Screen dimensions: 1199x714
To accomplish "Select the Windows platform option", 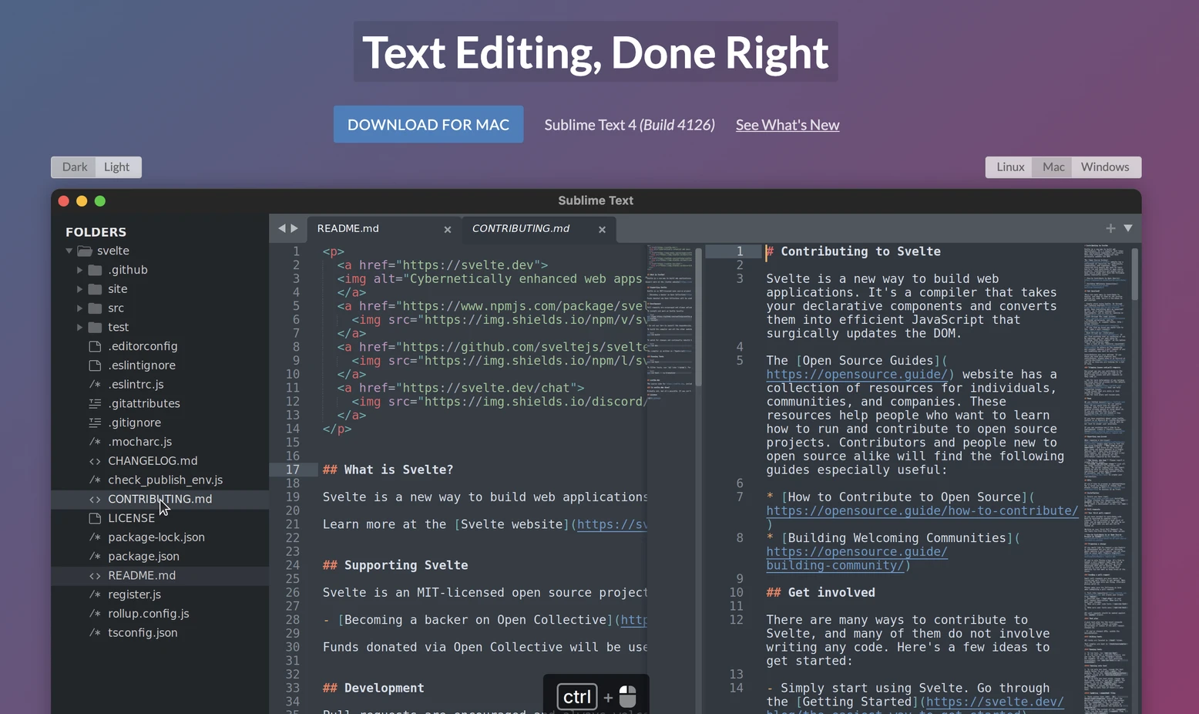I will (1105, 167).
